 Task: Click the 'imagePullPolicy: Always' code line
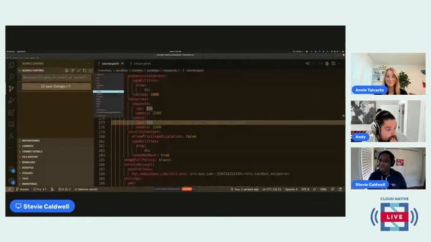tap(147, 160)
